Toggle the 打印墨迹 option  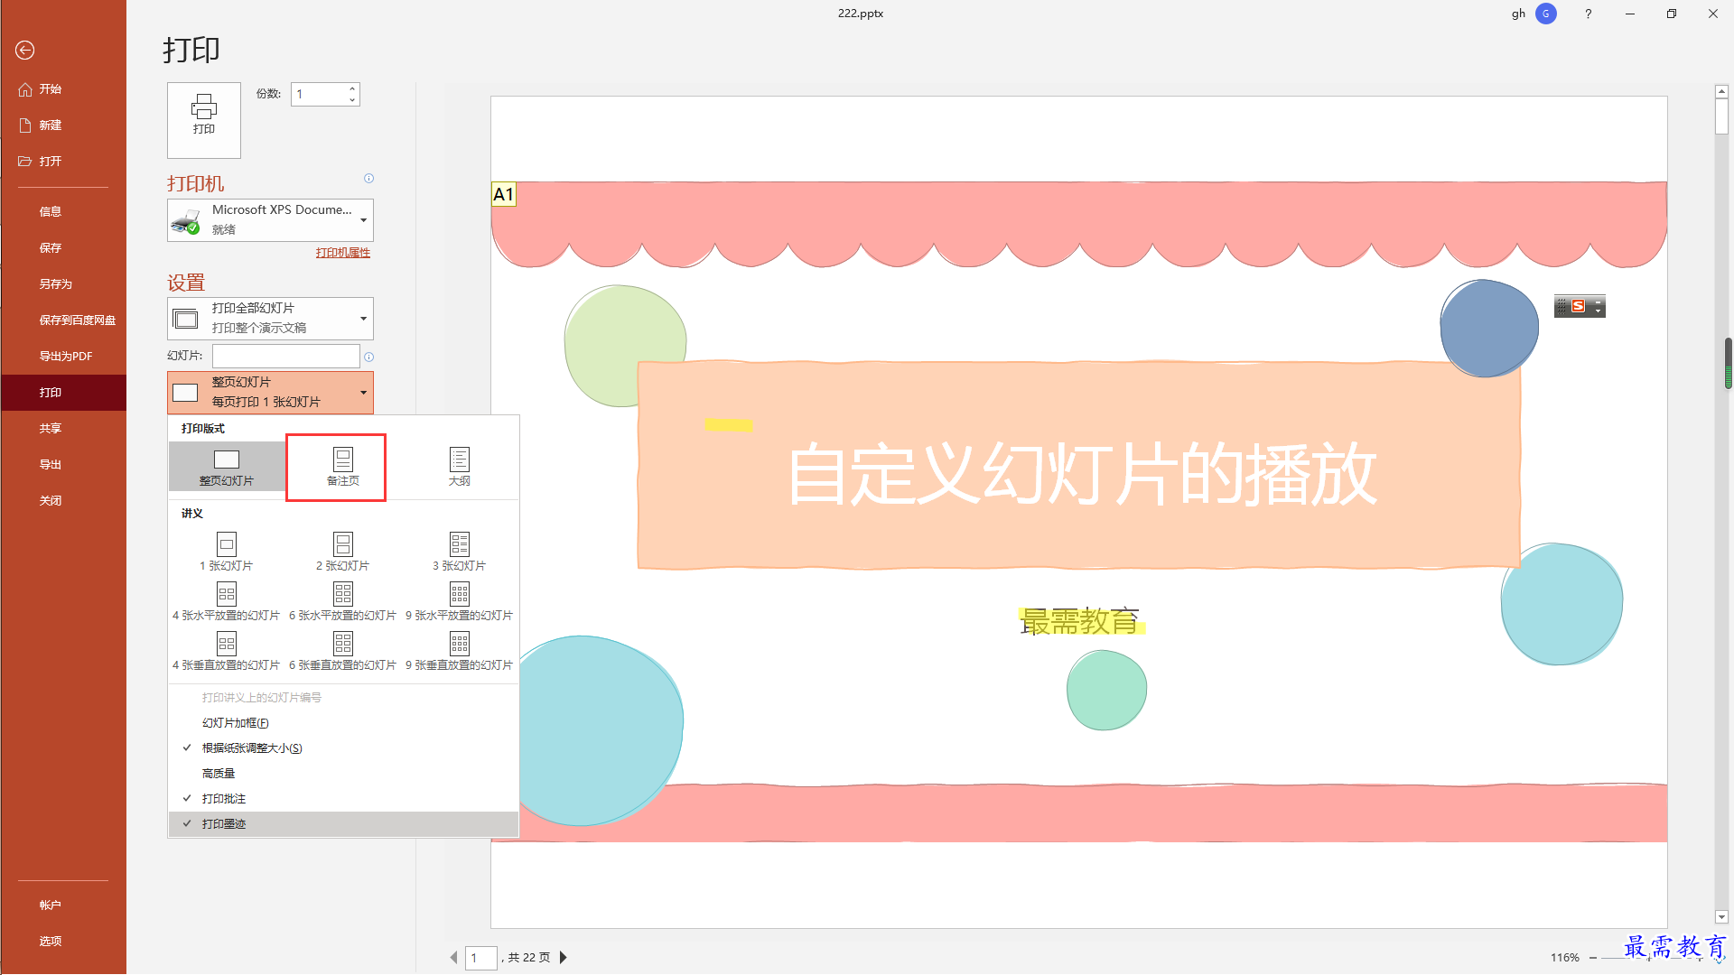click(343, 824)
